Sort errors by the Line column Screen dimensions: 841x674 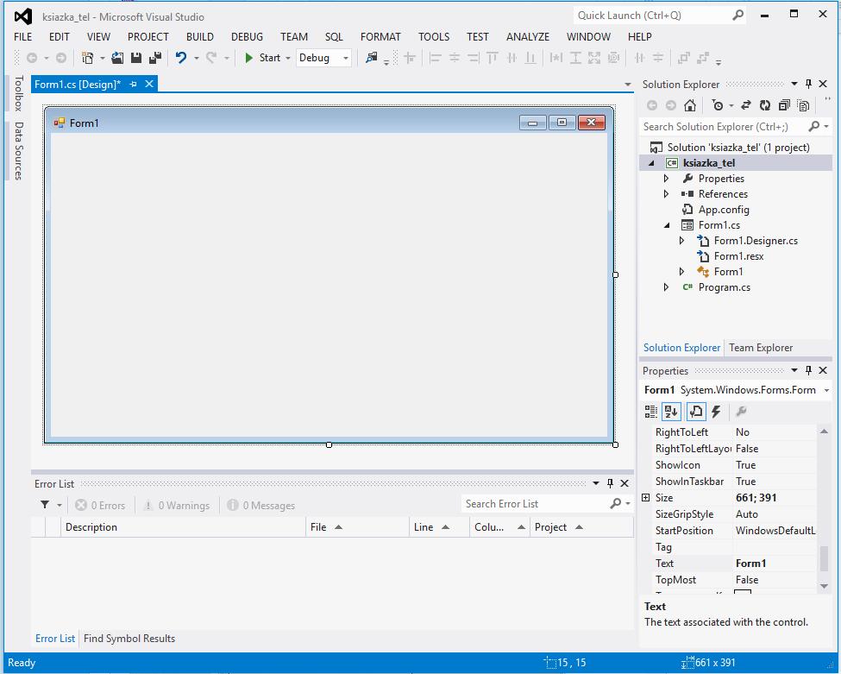439,527
